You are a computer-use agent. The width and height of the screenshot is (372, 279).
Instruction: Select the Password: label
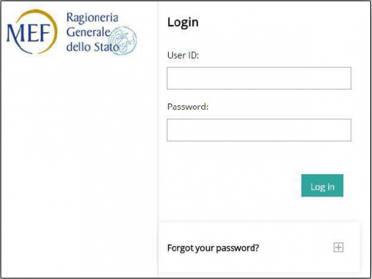pos(188,107)
